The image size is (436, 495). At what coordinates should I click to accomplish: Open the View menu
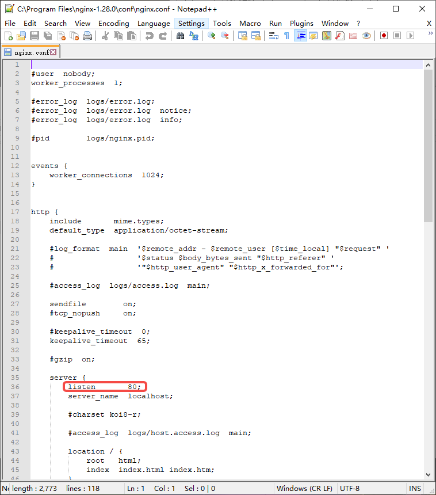pos(83,24)
